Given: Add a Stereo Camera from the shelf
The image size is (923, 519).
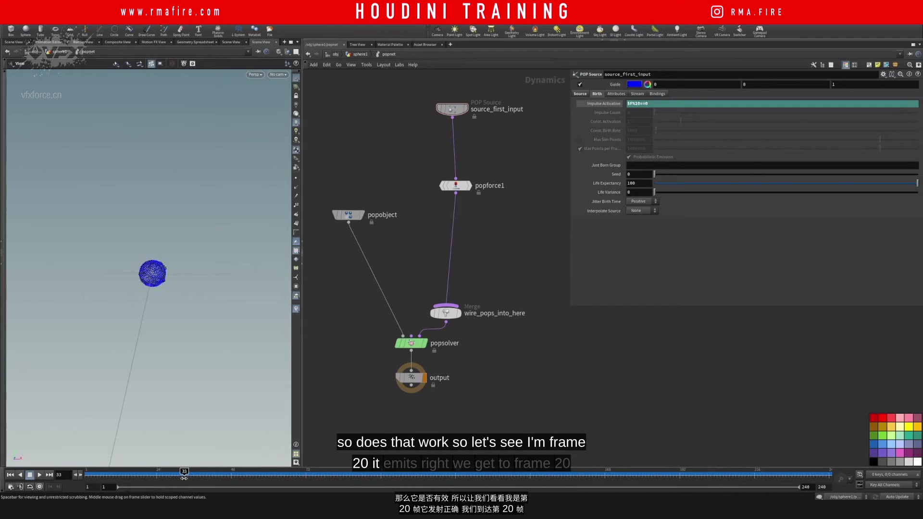Looking at the screenshot, I should (x=701, y=32).
